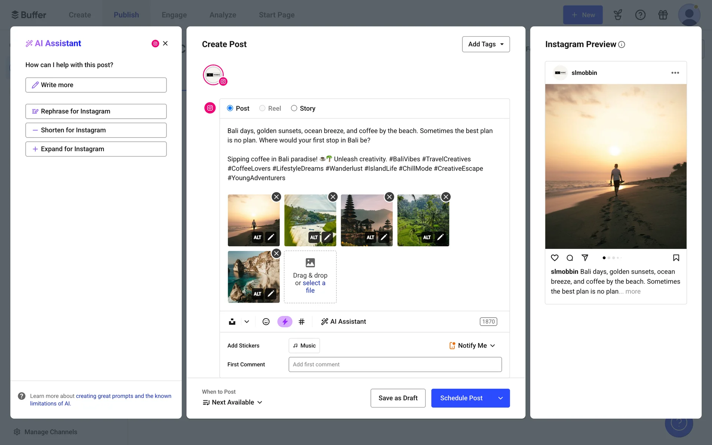This screenshot has height=445, width=712.
Task: Click Save as Draft button
Action: pyautogui.click(x=398, y=398)
